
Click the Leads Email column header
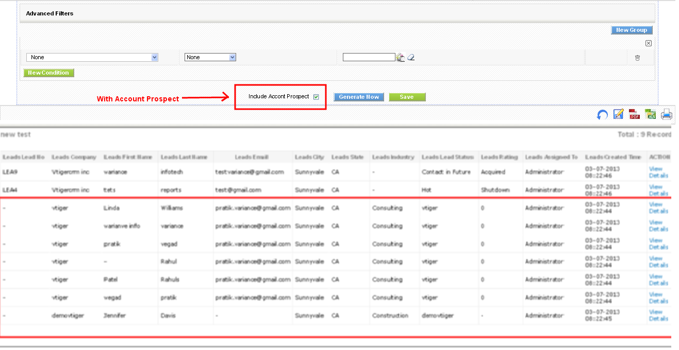252,157
